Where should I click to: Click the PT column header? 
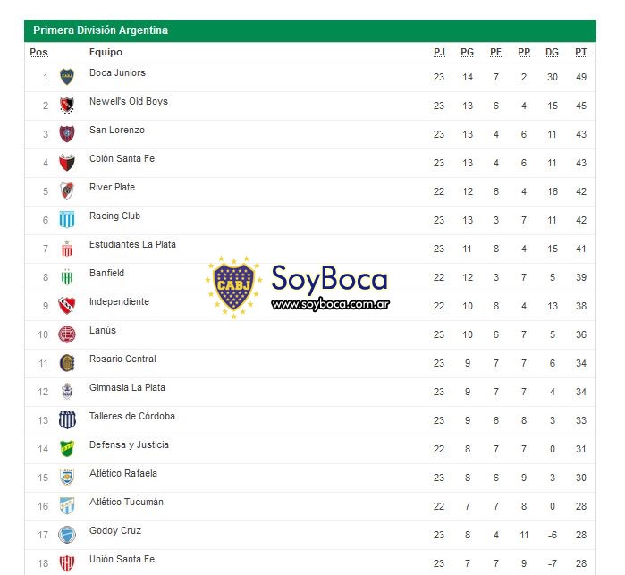pyautogui.click(x=581, y=52)
